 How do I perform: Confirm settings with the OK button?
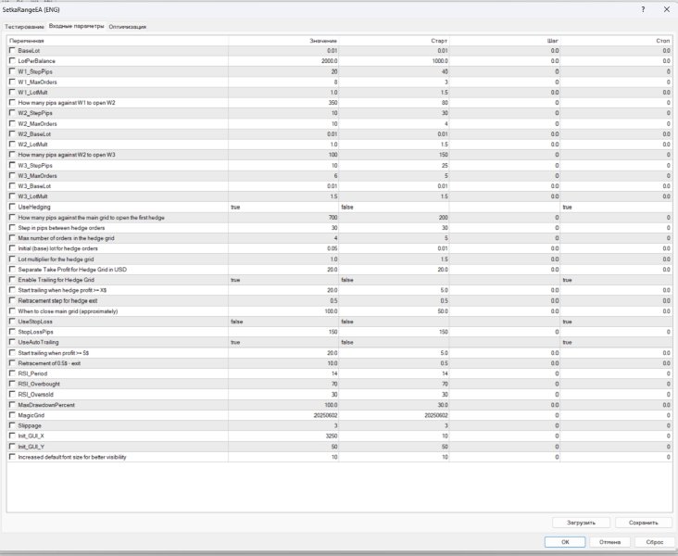coord(565,542)
